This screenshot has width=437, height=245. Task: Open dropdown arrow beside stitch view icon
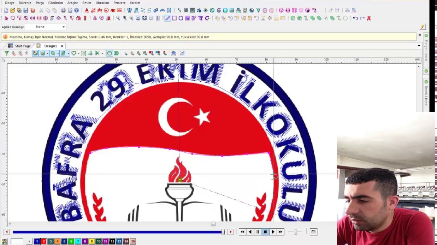(x=68, y=53)
